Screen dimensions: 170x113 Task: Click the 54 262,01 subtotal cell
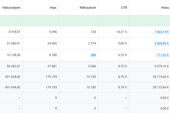13,66
